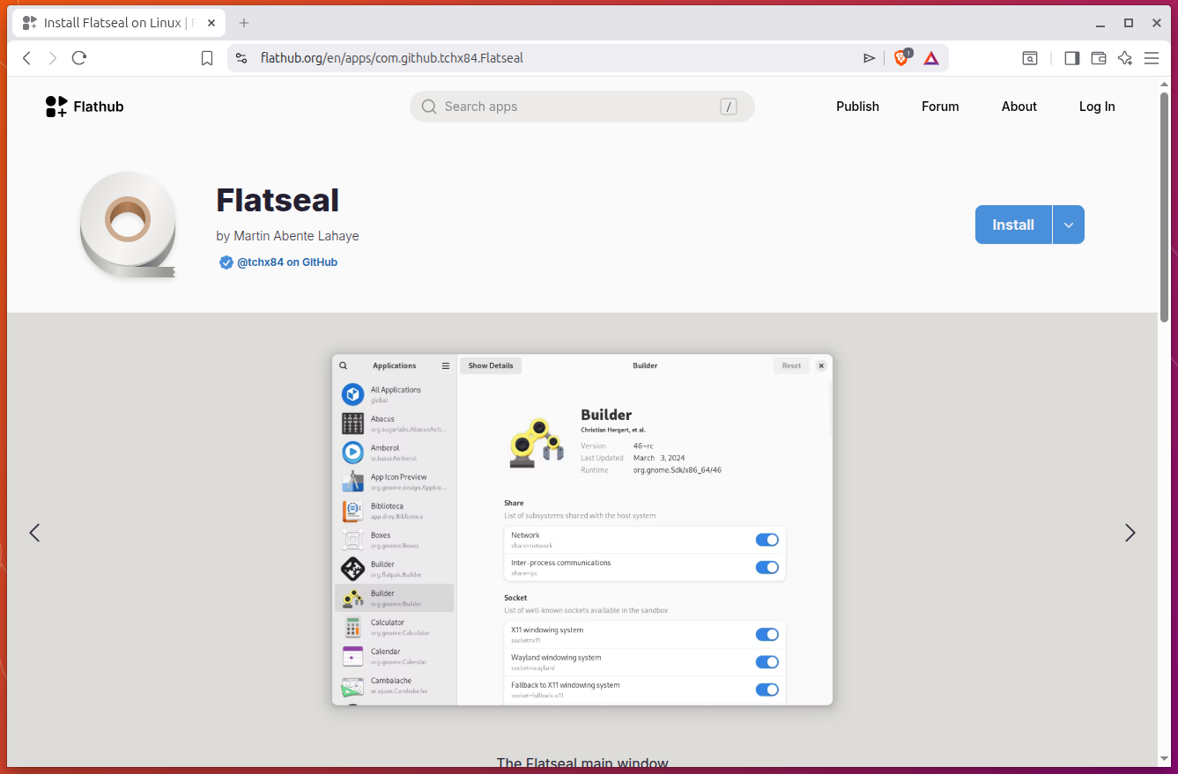Click the Search apps input field
Screen dimensions: 1178x774
point(582,107)
